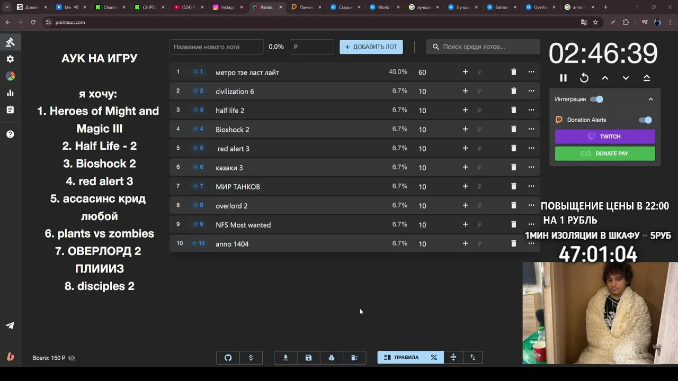Click the double up chevron timer button
The image size is (678, 381).
(x=647, y=78)
